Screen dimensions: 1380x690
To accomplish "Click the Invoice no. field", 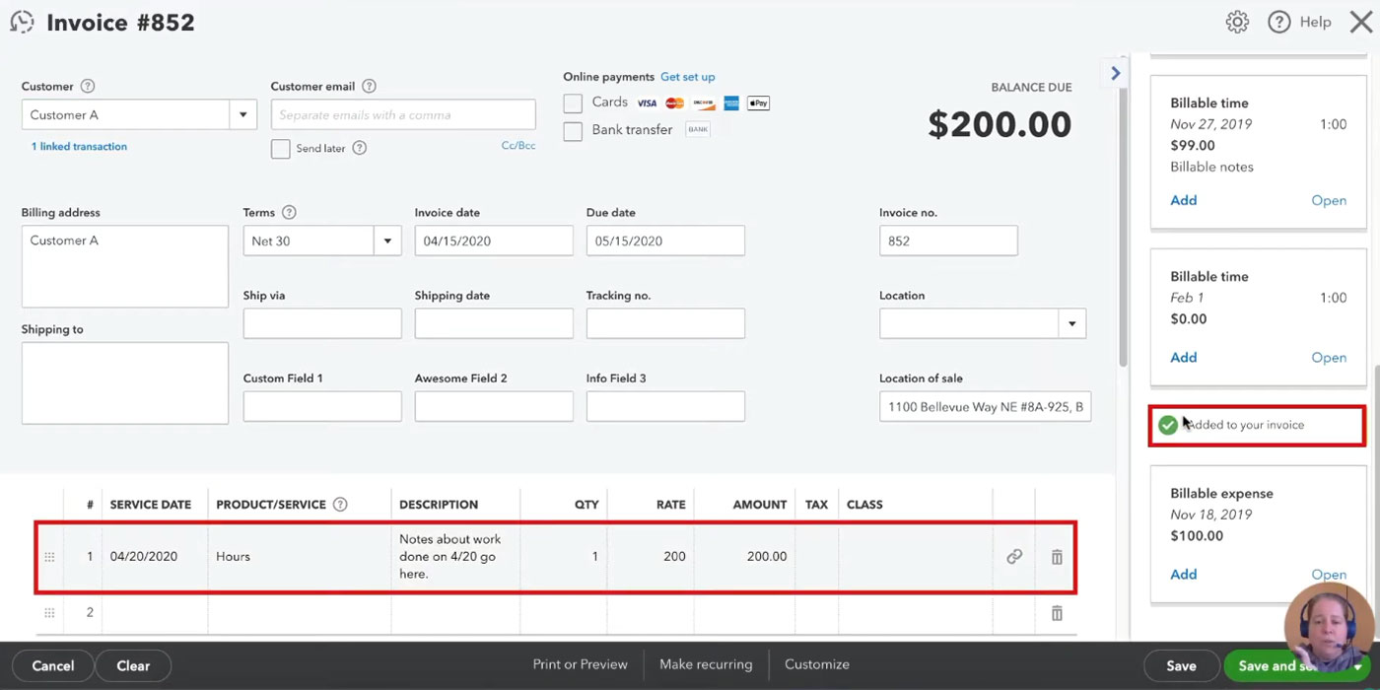I will click(x=948, y=241).
